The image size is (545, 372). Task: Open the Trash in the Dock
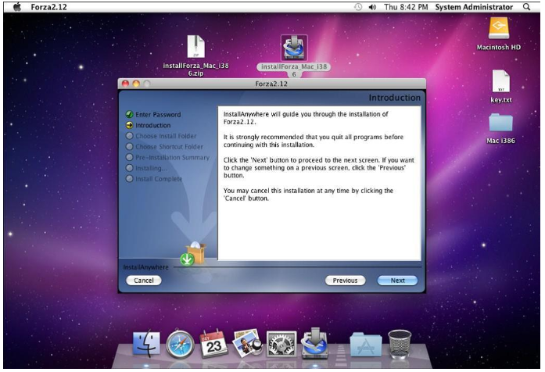point(400,344)
